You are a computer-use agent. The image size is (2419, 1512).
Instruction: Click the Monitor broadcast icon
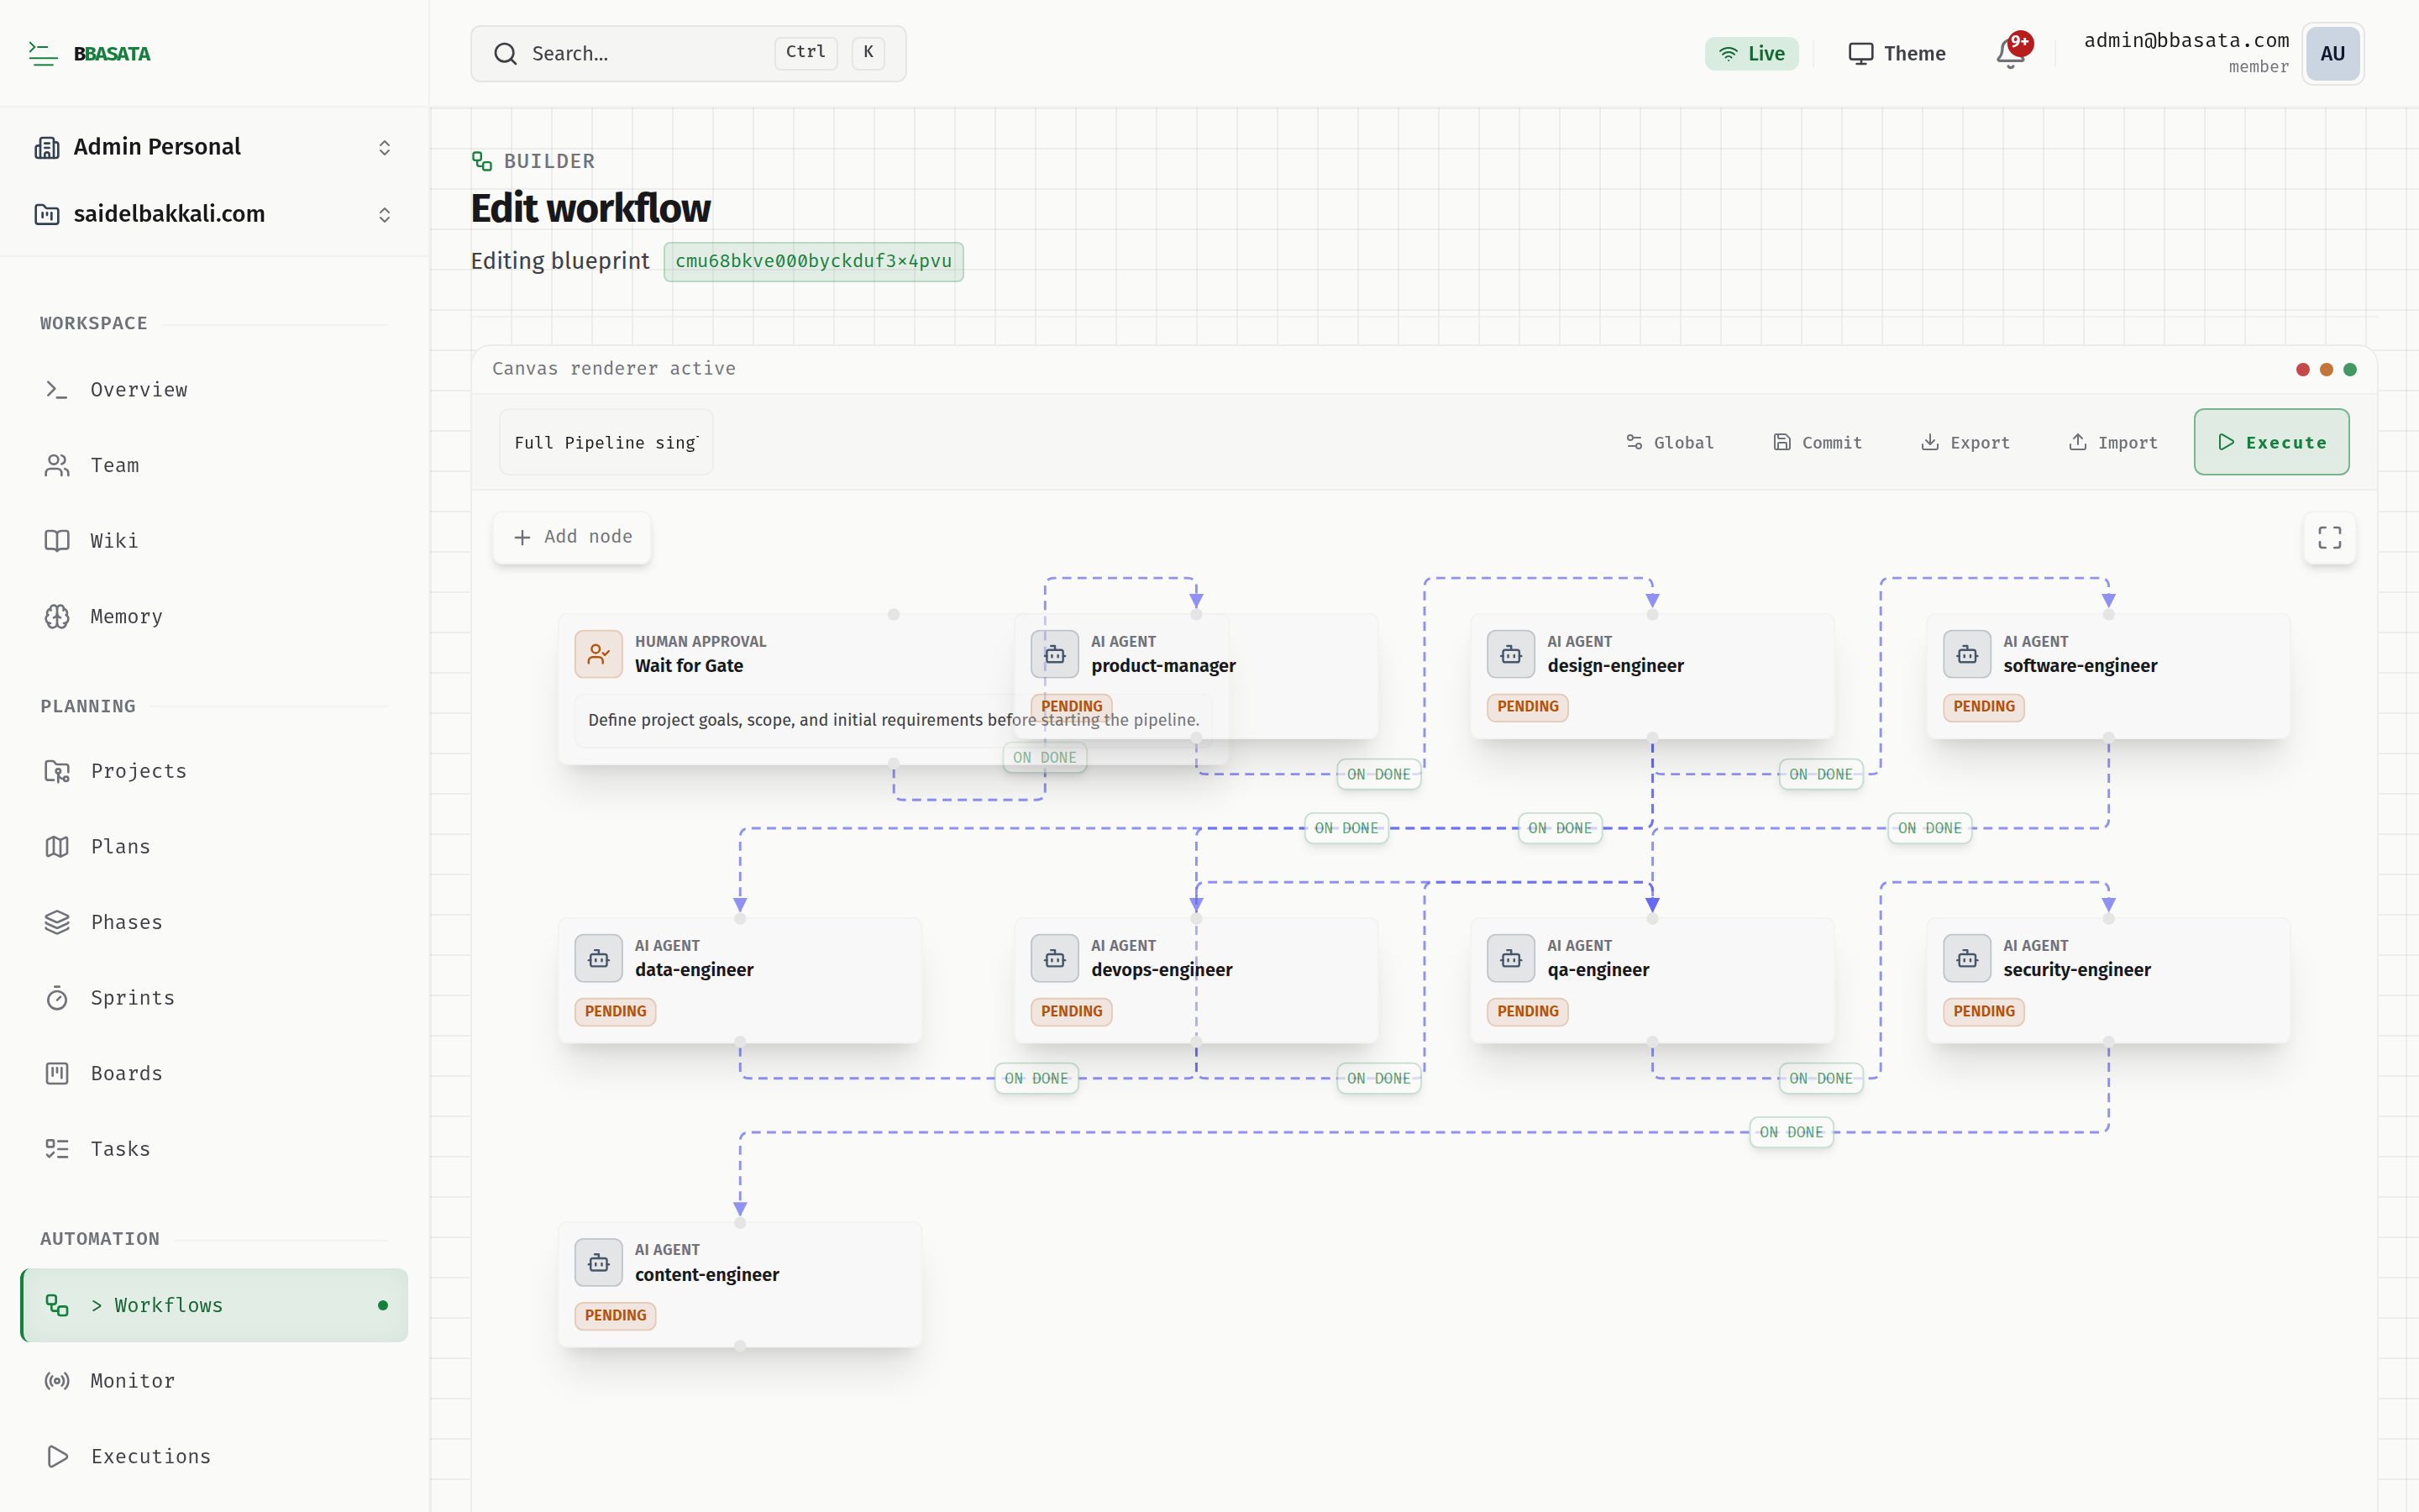coord(57,1381)
